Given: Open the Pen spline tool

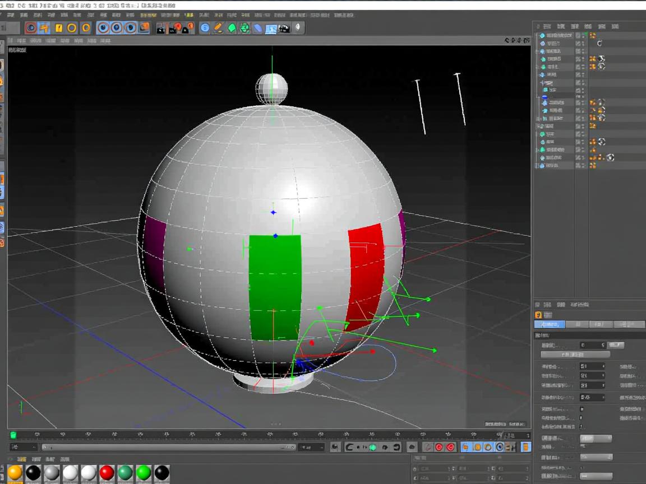Looking at the screenshot, I should pos(218,28).
